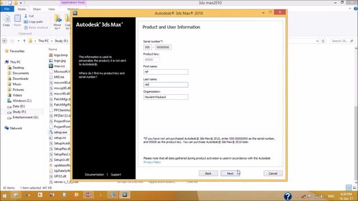358x201 pixels.
Task: Open the Documentation link in installer
Action: [95, 175]
